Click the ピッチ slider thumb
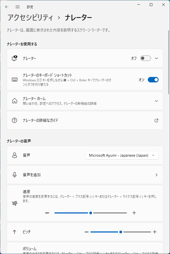 pos(120,232)
